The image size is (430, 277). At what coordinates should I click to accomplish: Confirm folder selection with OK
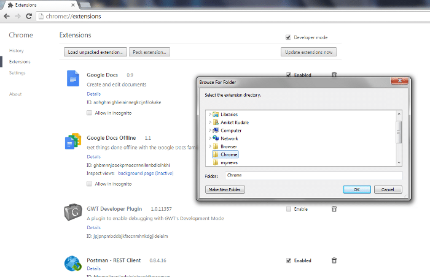point(357,189)
